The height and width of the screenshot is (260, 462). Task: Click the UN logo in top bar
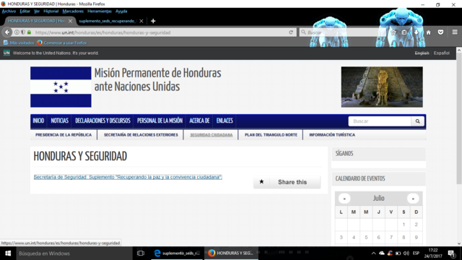click(x=6, y=53)
